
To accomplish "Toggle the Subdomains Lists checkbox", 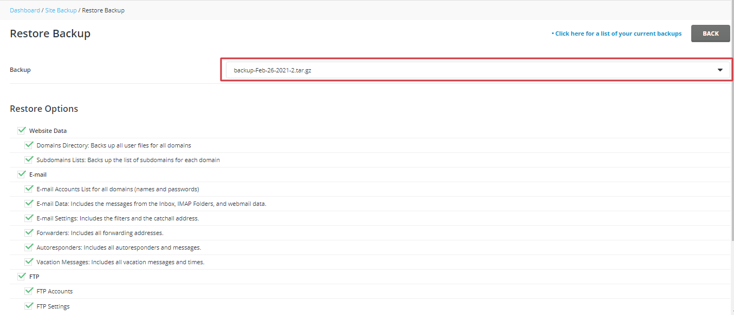I will (29, 159).
